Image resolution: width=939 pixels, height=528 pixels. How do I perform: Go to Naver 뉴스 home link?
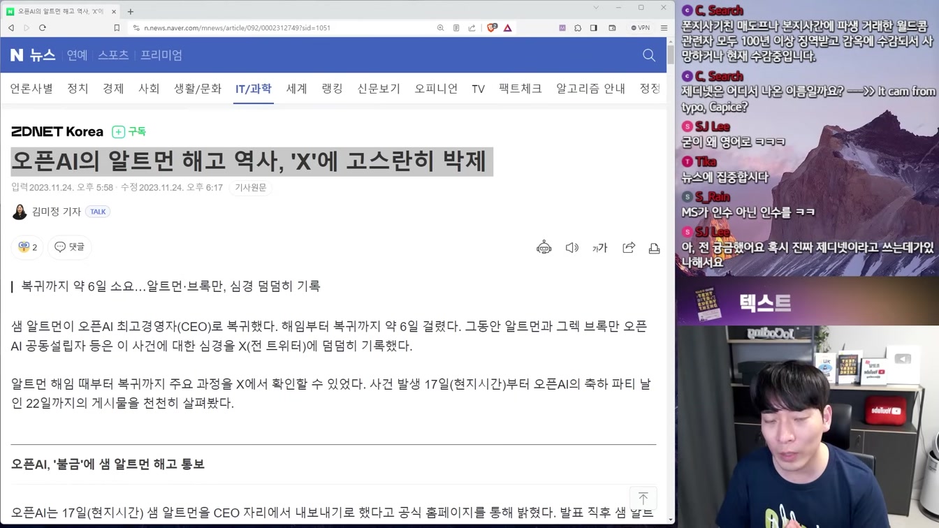(x=42, y=55)
